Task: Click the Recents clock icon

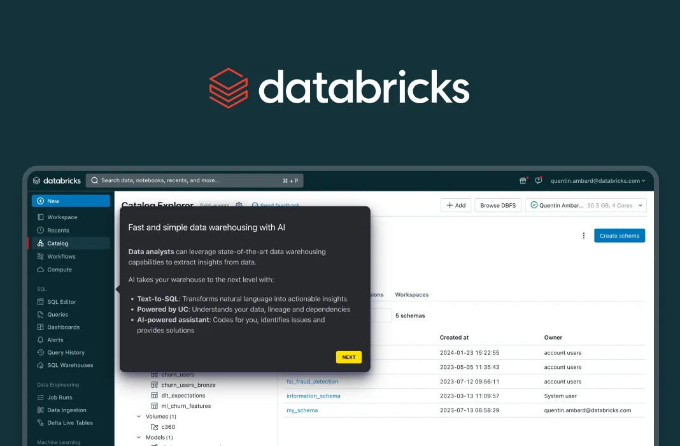Action: (x=40, y=231)
